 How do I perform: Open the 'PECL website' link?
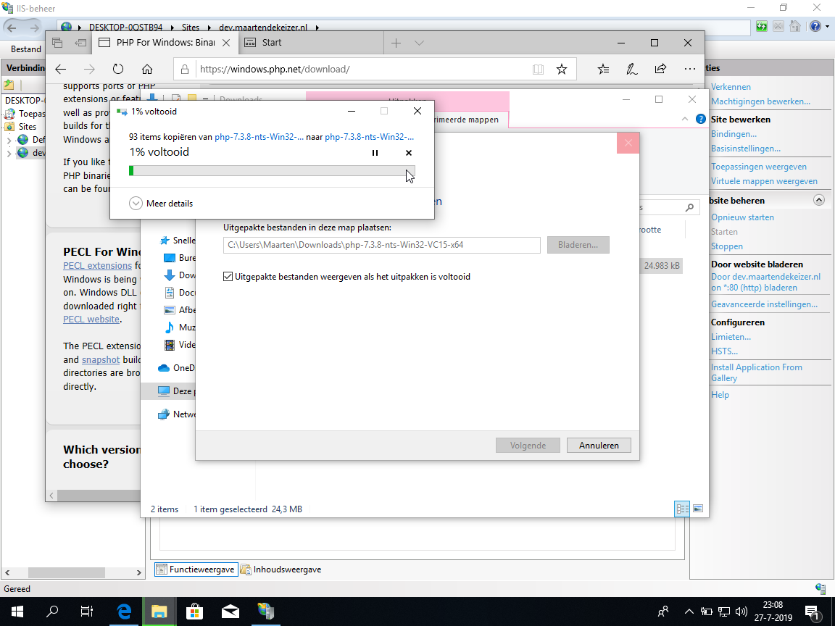[91, 320]
